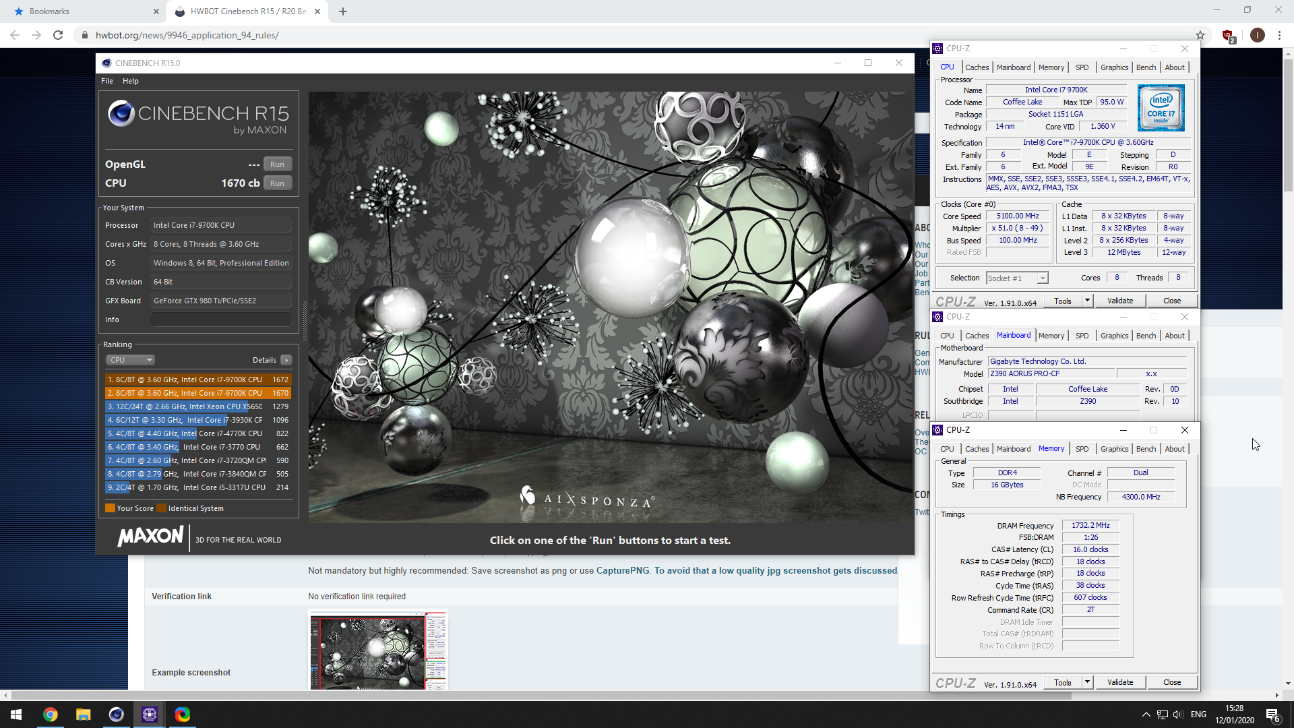
Task: Open File Explorer from the taskbar
Action: [x=83, y=715]
